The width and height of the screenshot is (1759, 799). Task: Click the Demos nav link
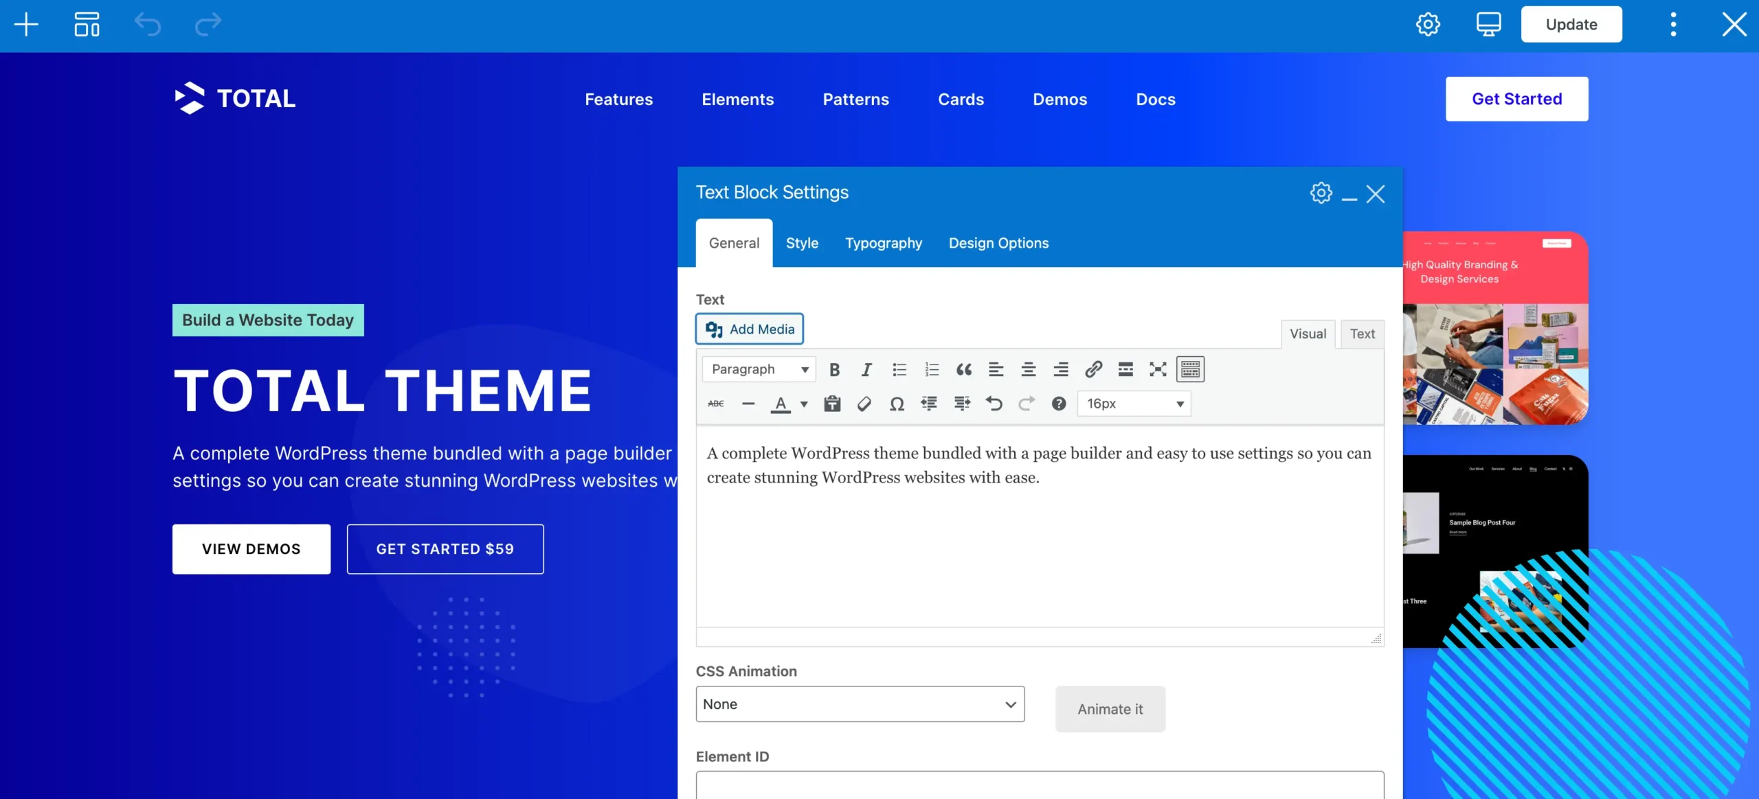pos(1060,100)
